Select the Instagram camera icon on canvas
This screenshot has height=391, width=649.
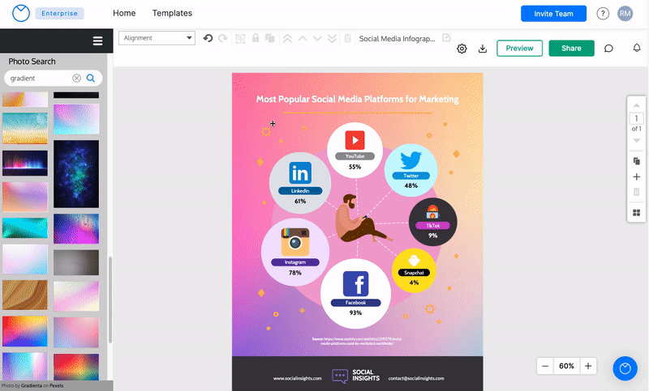[x=295, y=242]
